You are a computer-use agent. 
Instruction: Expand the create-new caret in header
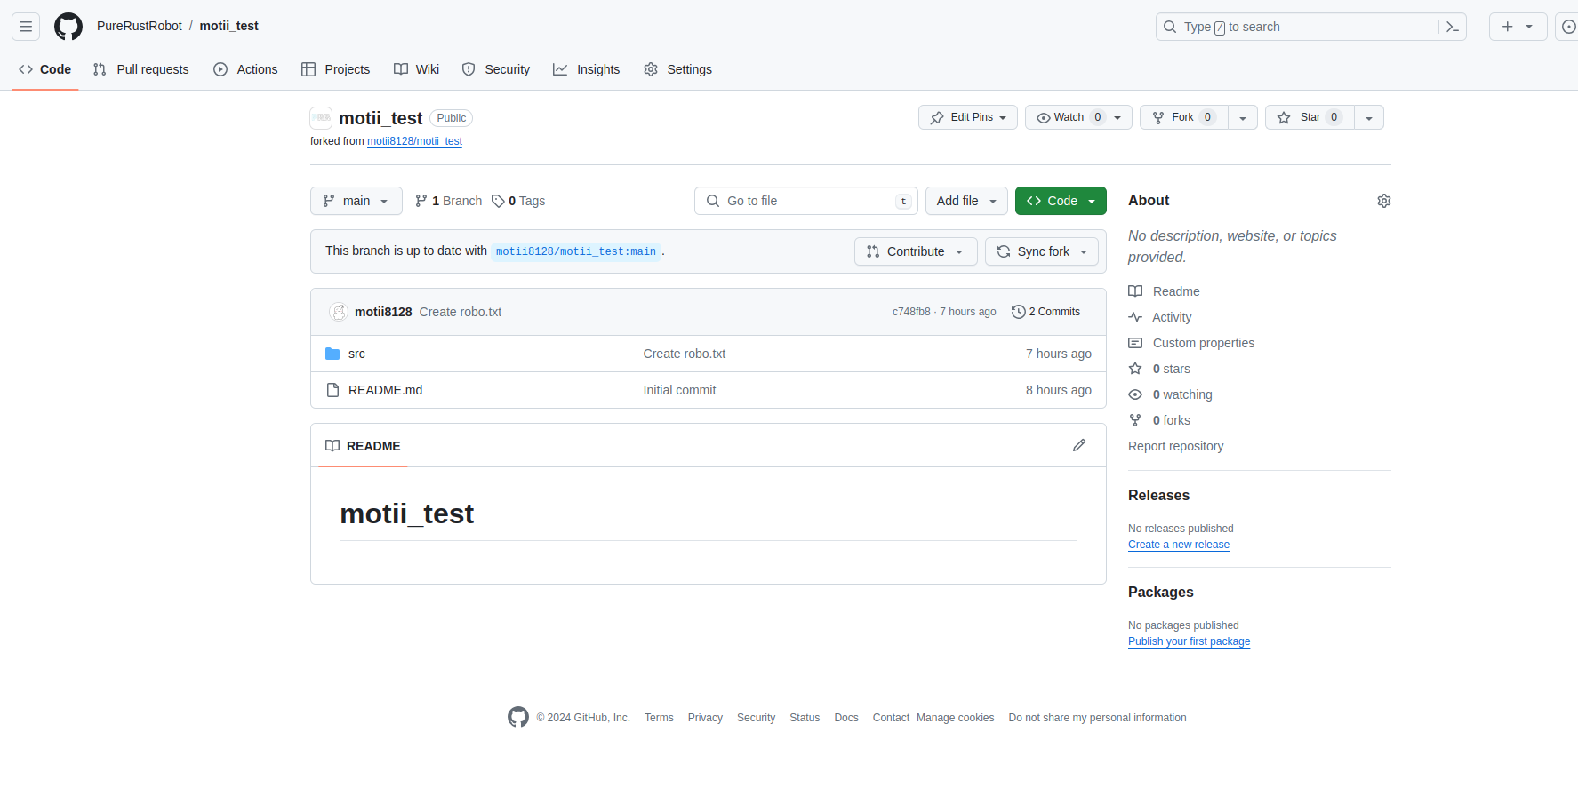(x=1529, y=27)
